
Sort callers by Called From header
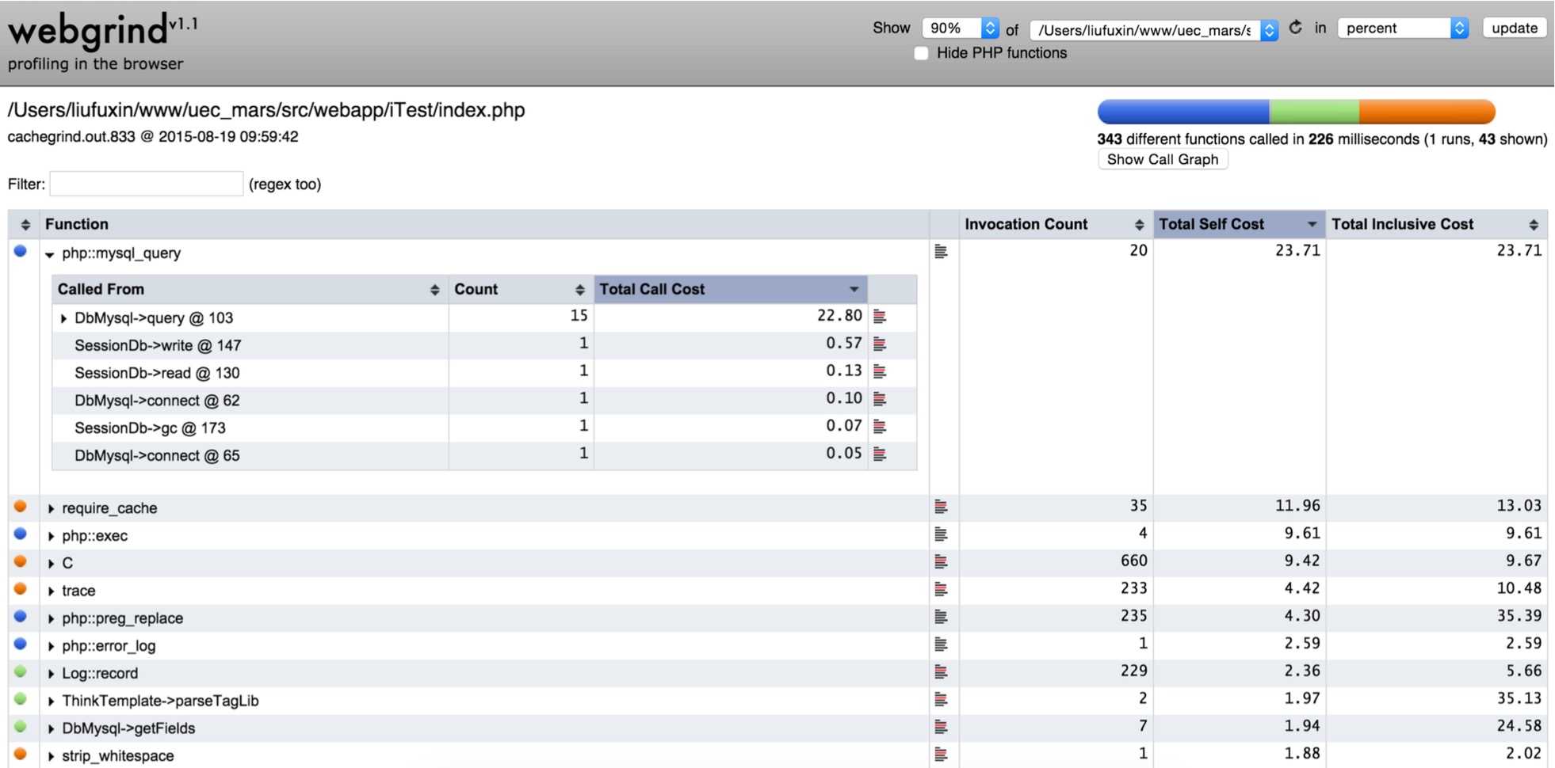tap(250, 289)
